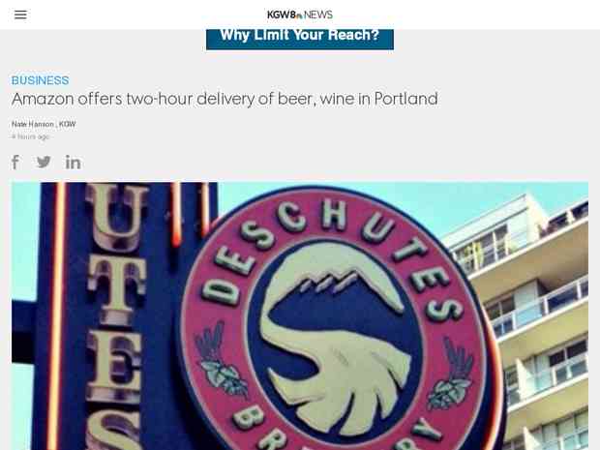Share article on Twitter
600x450 pixels.
tap(44, 162)
